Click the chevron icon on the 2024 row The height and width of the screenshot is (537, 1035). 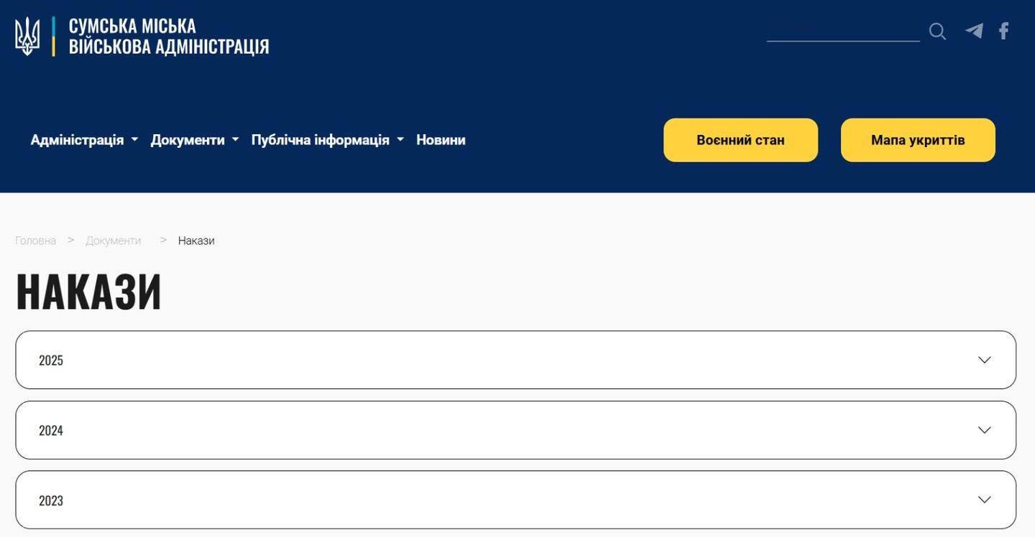(984, 430)
